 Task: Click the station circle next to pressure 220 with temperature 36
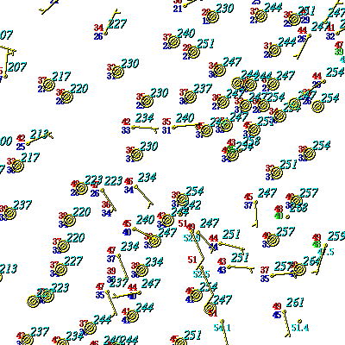pyautogui.click(x=66, y=97)
